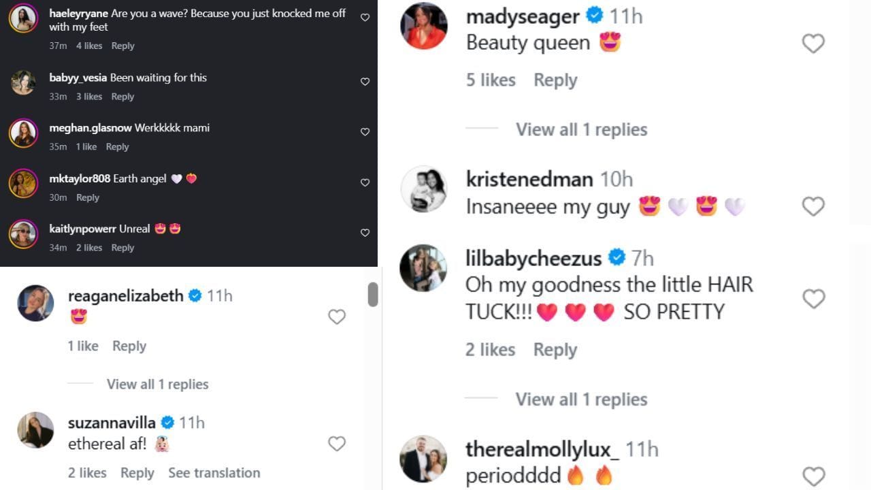Like babyy_vesia's comment with the heart icon
Image resolution: width=871 pixels, height=490 pixels.
pos(365,82)
